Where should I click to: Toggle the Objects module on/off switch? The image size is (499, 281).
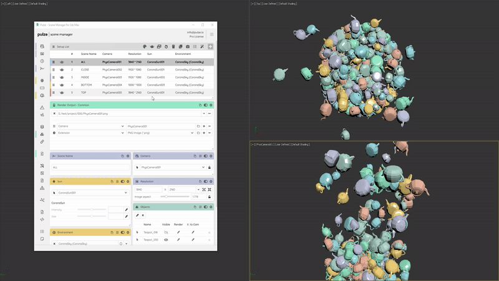tap(206, 207)
